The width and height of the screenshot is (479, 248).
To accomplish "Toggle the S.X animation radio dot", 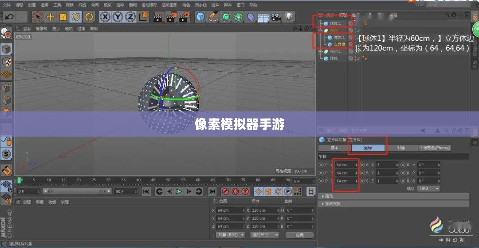I will [362, 165].
